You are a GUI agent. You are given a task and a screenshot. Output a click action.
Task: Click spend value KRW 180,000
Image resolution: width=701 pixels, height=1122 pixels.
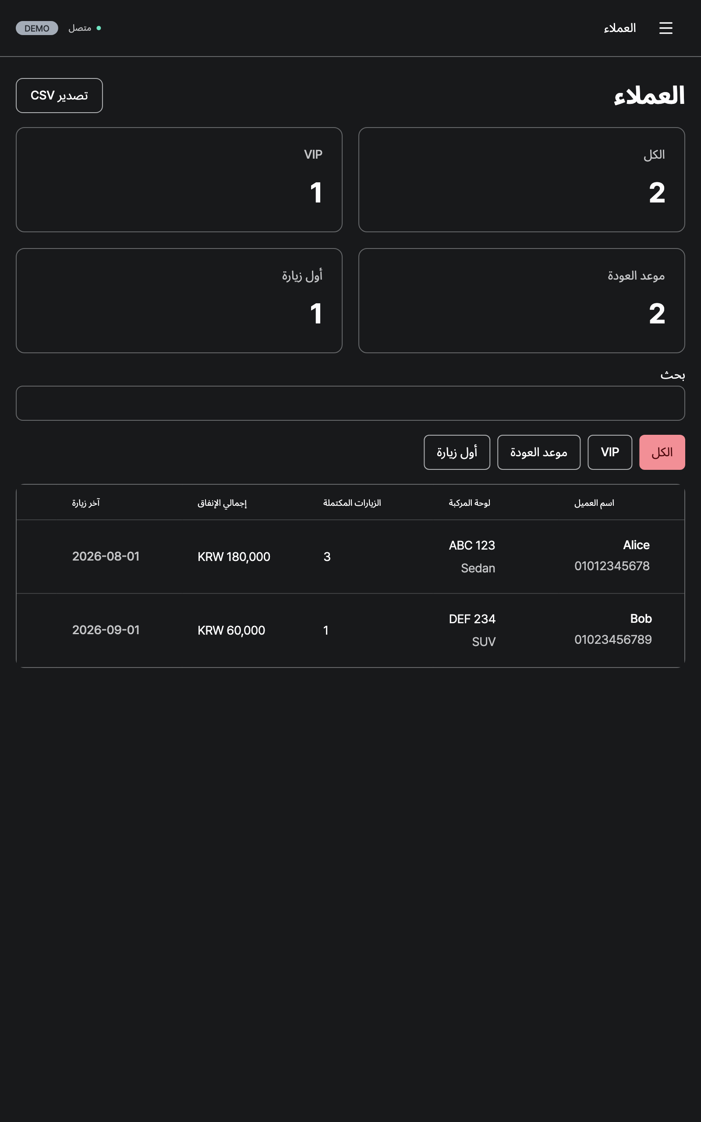tap(234, 557)
